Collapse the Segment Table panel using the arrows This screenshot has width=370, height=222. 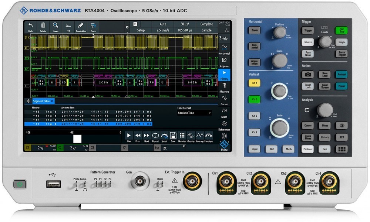tap(28, 101)
